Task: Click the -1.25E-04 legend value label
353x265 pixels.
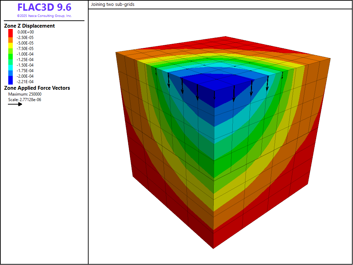Action: pyautogui.click(x=26, y=59)
